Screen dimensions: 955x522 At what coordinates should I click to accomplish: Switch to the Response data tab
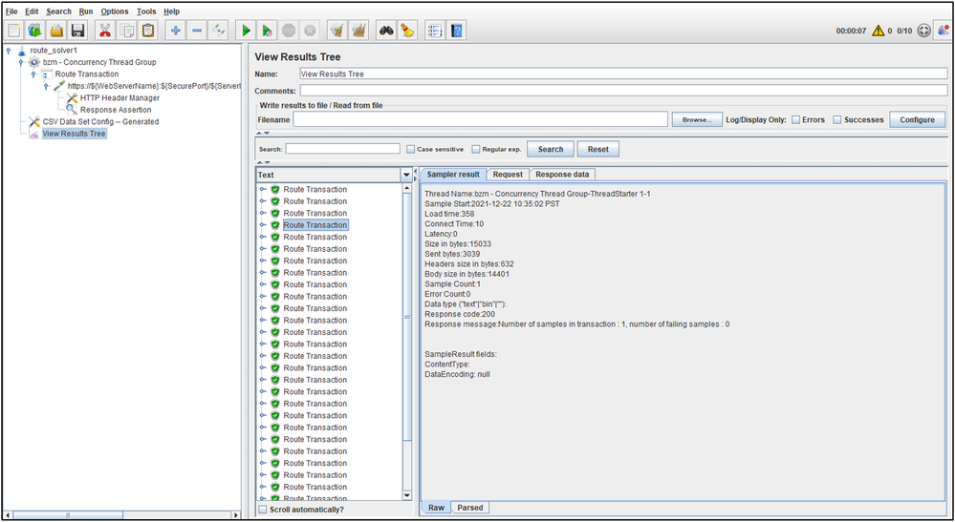[x=562, y=175]
